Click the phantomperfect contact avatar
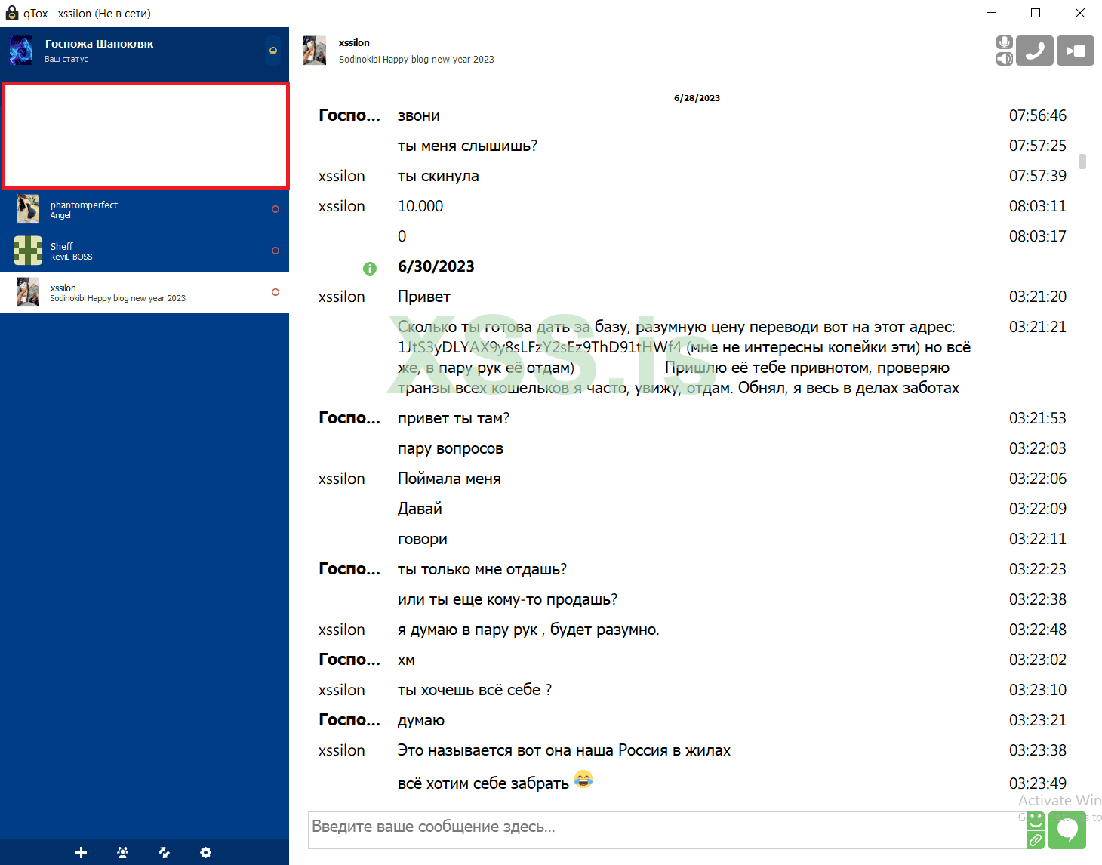Screen dimensions: 1102x865 pyautogui.click(x=28, y=209)
